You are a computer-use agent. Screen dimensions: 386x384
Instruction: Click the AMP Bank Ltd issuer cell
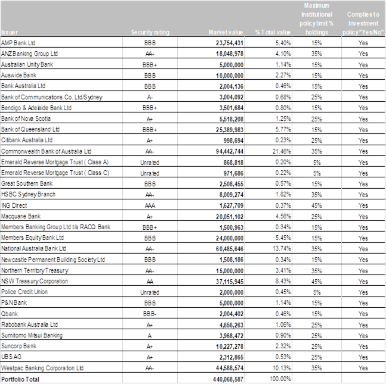18,43
